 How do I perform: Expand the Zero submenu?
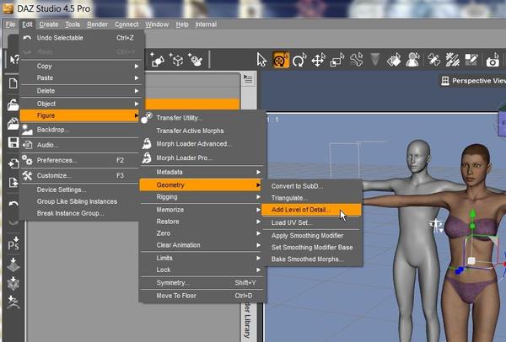201,233
